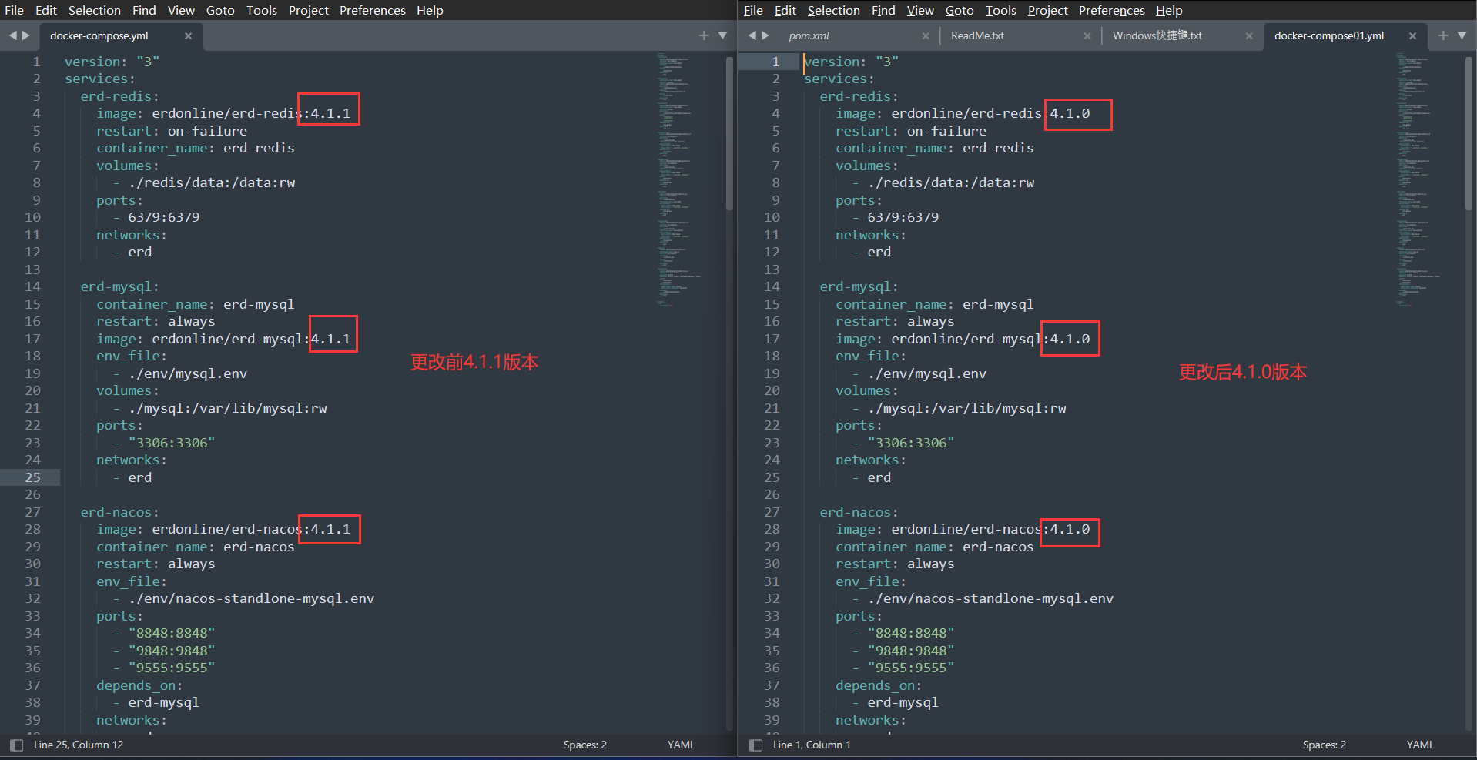This screenshot has height=760, width=1477.
Task: Click the forward navigation arrow in right window
Action: [765, 35]
